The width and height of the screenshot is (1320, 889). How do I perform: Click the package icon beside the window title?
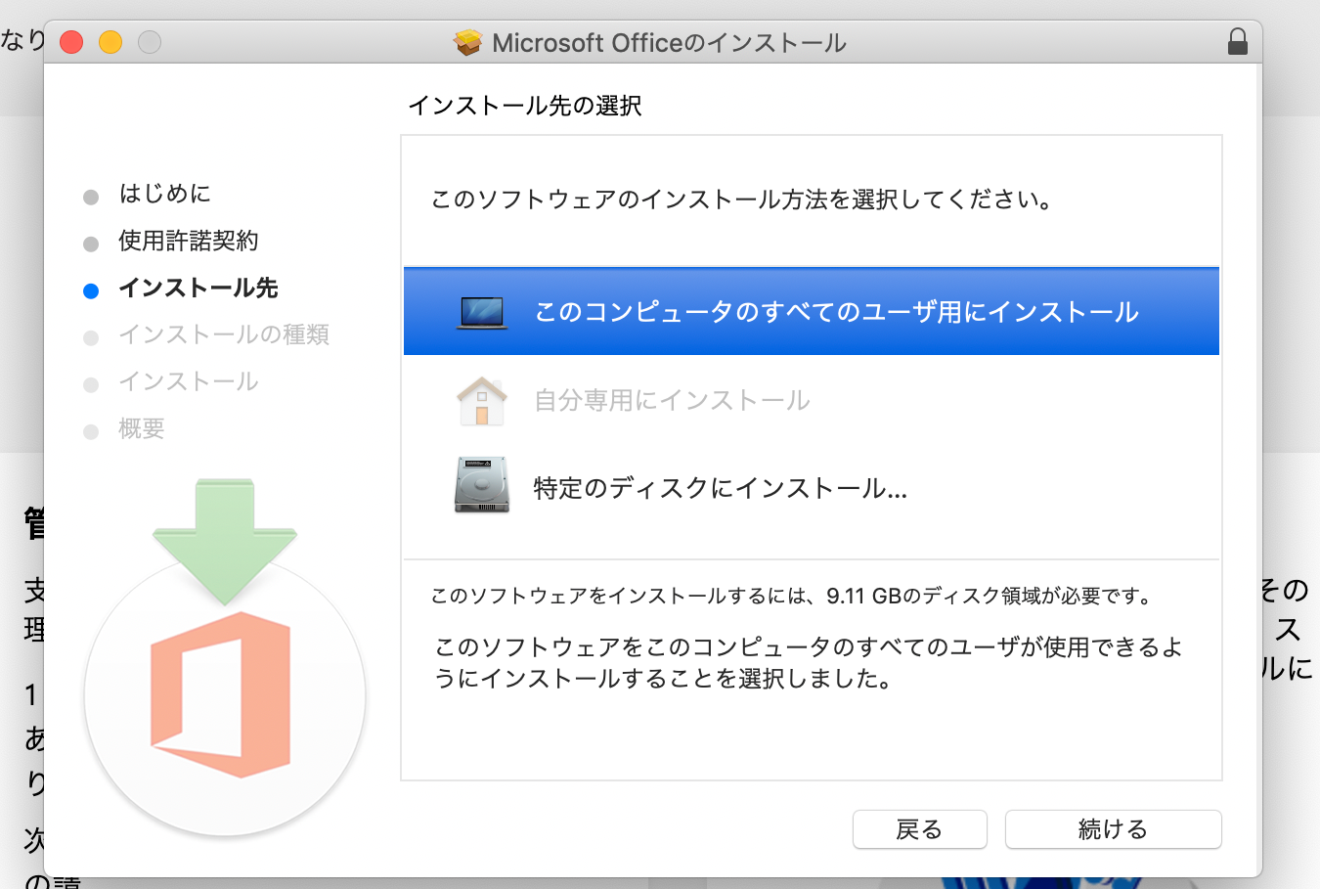pyautogui.click(x=468, y=42)
